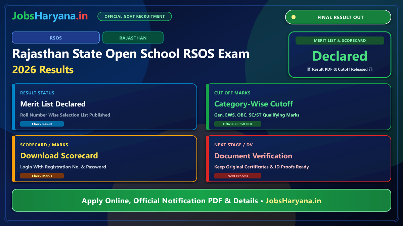Open the Final Result Out banner
The height and width of the screenshot is (226, 403).
click(338, 17)
